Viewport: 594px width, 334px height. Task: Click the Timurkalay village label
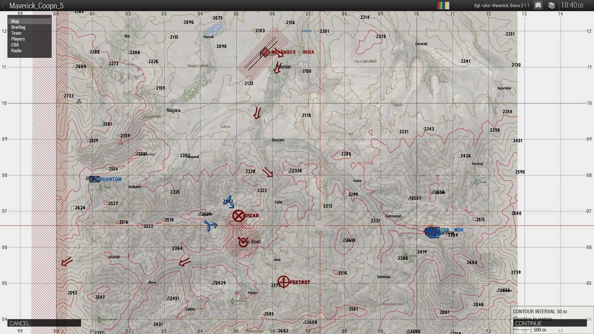pyautogui.click(x=384, y=277)
